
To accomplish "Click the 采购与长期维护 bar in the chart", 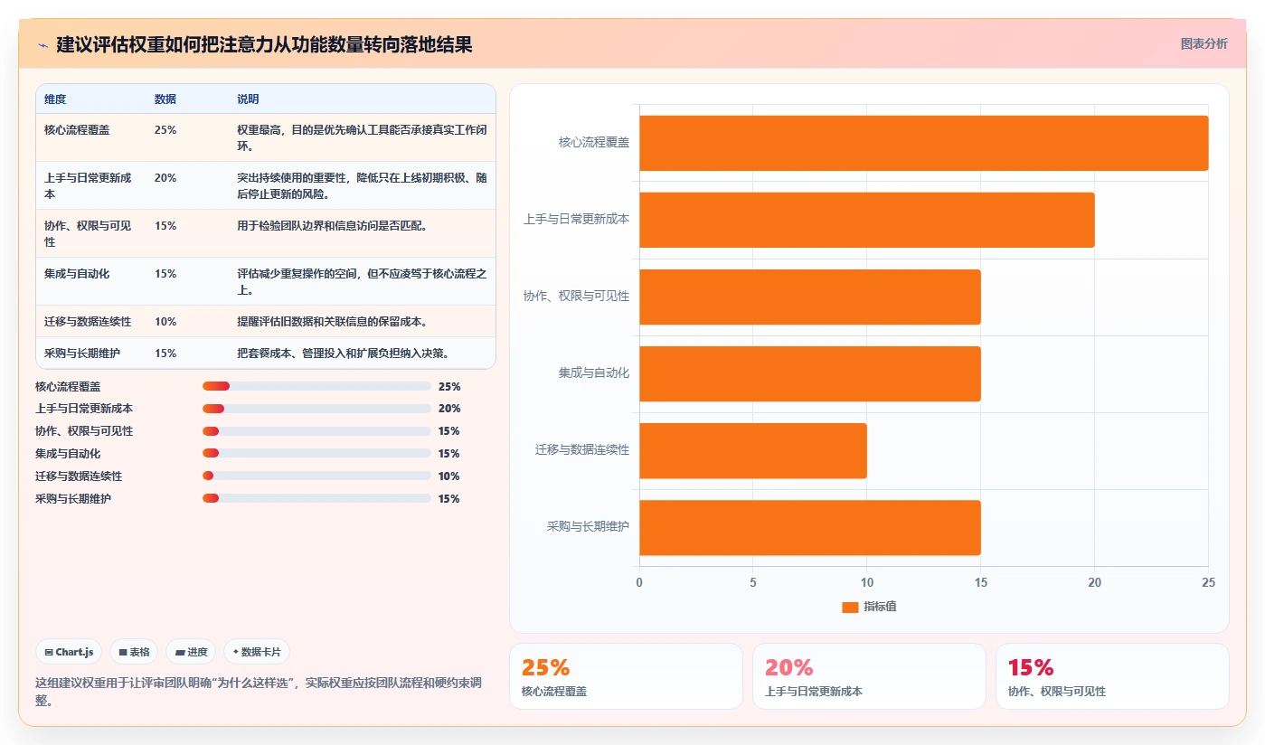I will 809,528.
